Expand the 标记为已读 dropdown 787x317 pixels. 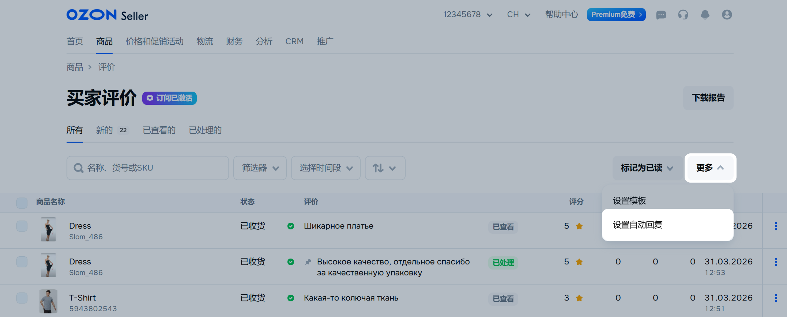click(x=647, y=168)
